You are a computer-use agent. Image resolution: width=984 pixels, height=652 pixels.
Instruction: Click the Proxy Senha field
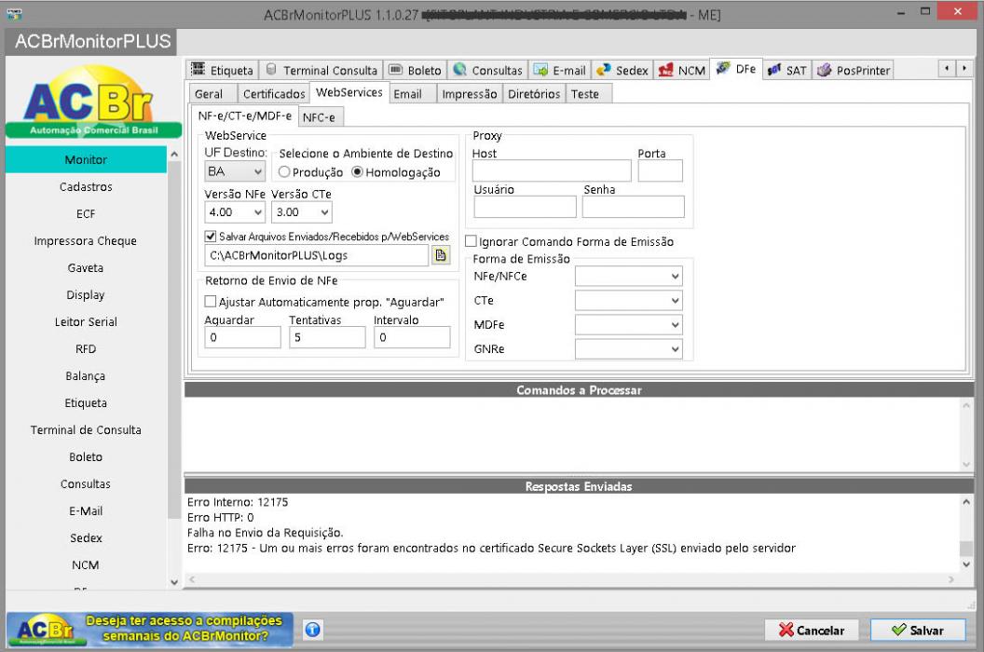tap(634, 207)
